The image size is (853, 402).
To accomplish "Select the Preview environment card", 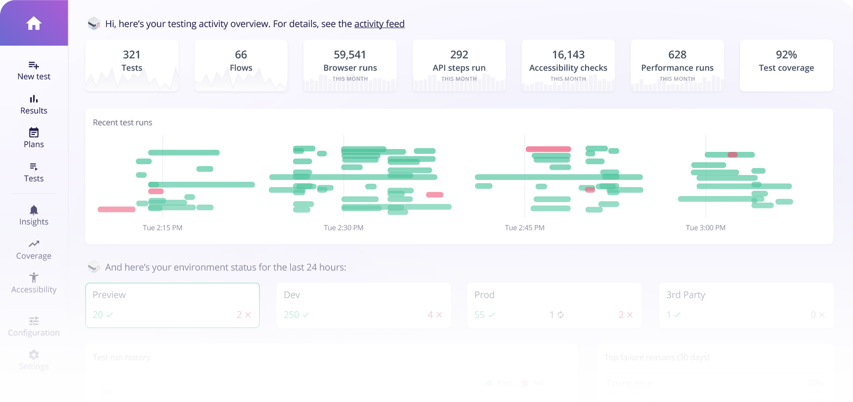I will click(x=172, y=305).
